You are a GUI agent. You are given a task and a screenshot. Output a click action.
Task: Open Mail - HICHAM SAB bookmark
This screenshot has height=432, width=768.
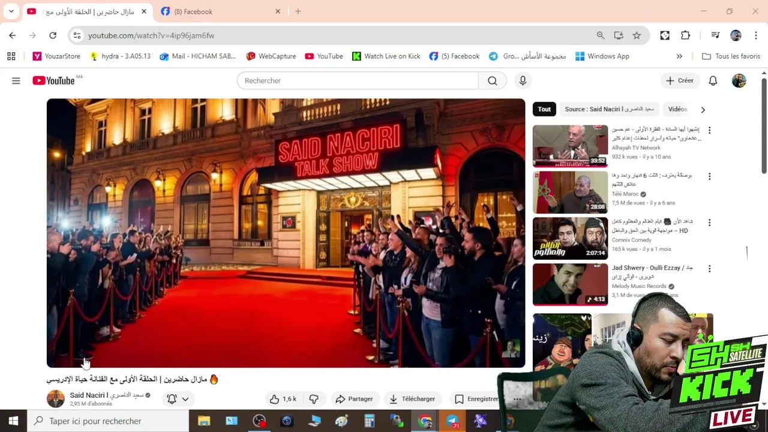click(197, 56)
